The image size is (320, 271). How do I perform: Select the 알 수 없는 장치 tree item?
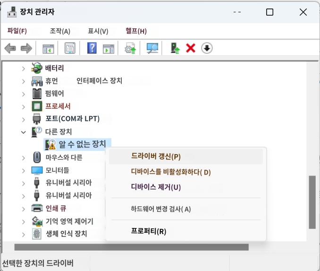77,144
